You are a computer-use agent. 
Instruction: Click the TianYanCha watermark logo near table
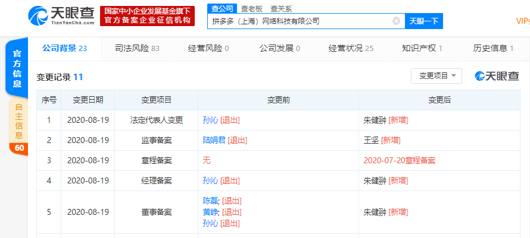(x=496, y=76)
